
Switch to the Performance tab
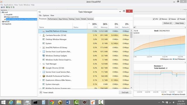[x=53, y=19]
